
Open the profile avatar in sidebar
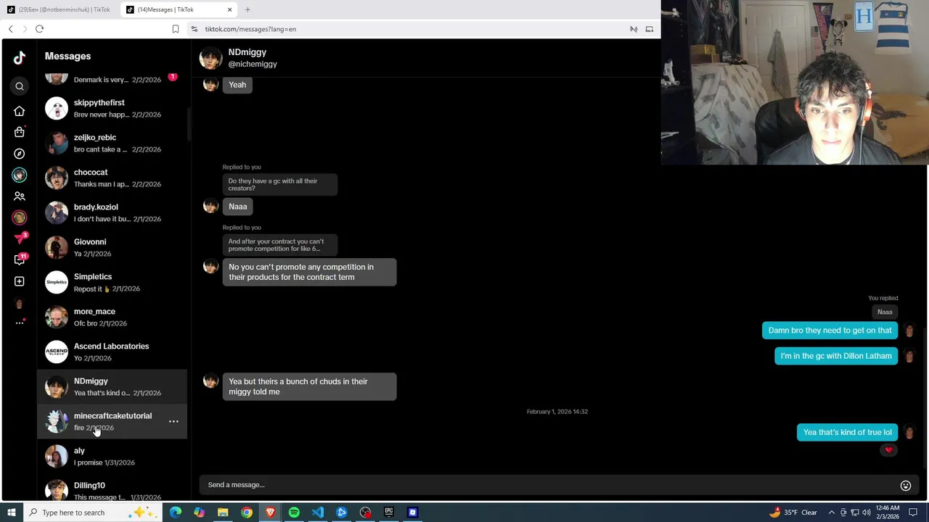(20, 304)
